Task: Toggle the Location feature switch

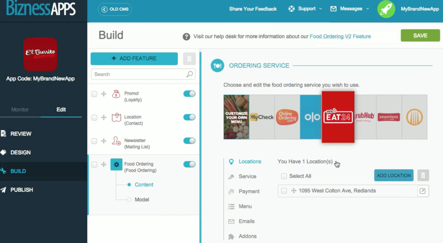Action: click(x=189, y=117)
